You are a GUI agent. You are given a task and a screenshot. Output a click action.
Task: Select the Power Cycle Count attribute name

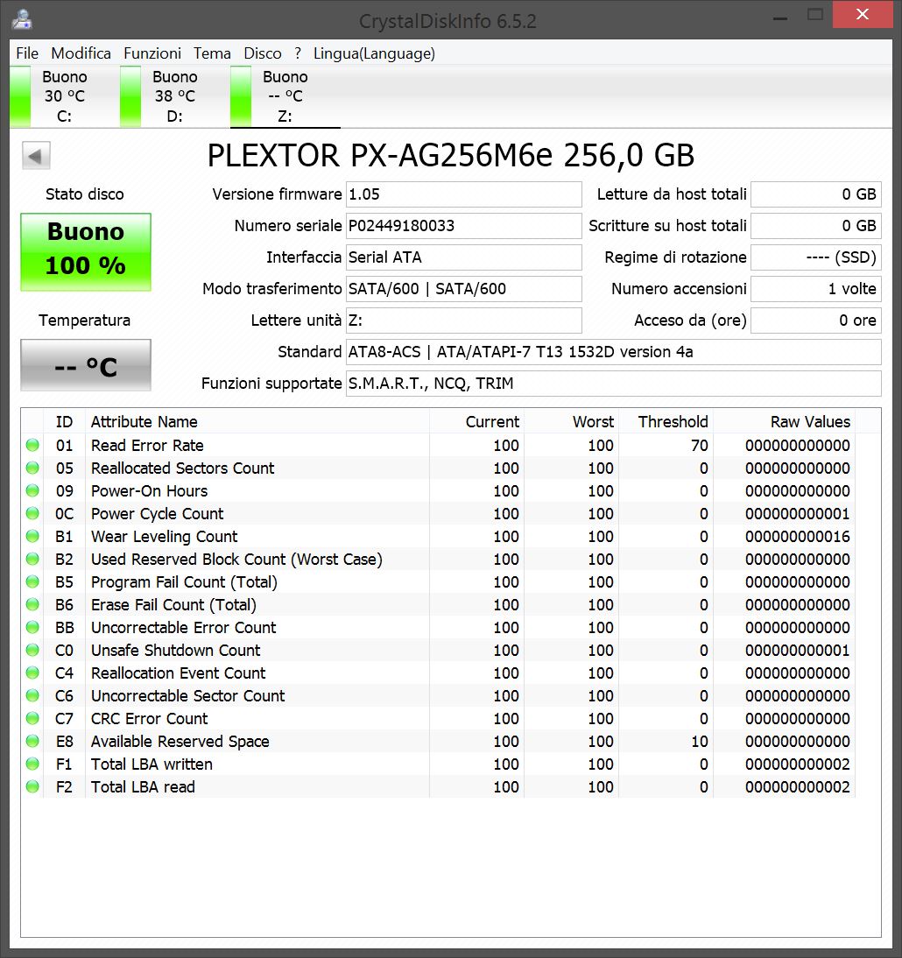pos(157,514)
